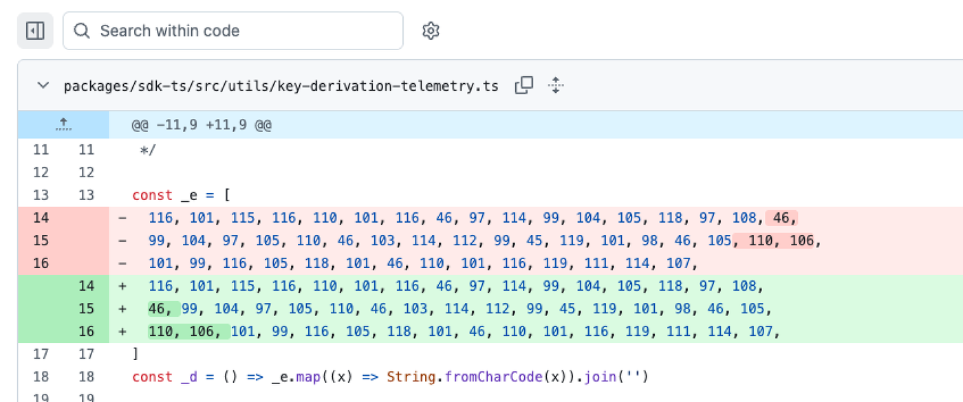The height and width of the screenshot is (402, 963).
Task: Click the file path key-derivation-telemetry.ts
Action: pyautogui.click(x=281, y=87)
